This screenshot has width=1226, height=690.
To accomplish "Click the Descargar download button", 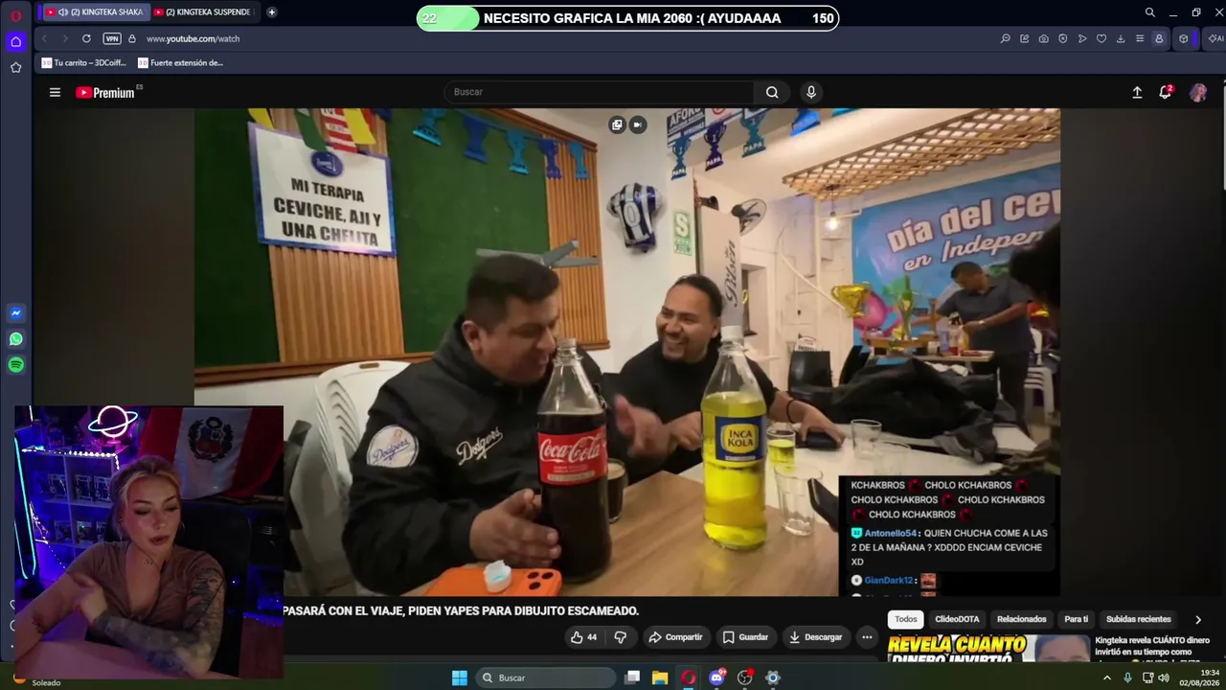I will click(815, 637).
